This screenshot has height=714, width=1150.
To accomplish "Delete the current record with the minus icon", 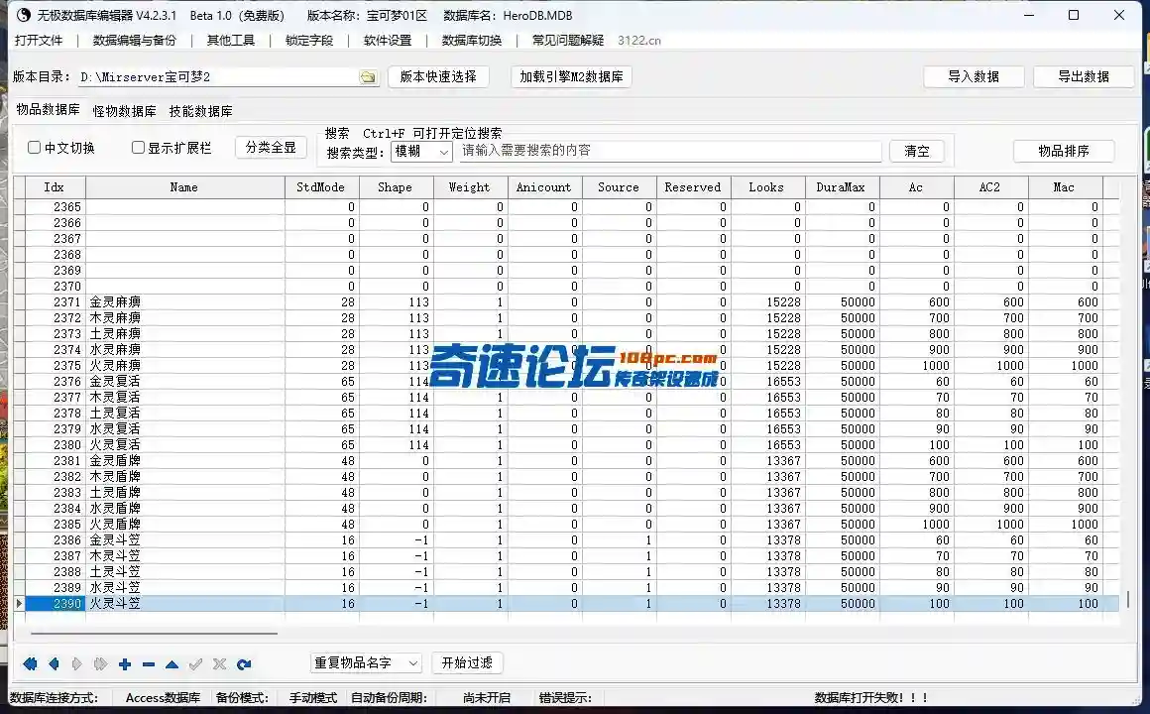I will click(x=148, y=664).
